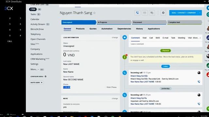Click user avatar on the 05:28 pm call
Screen dimensions: 209x117
tap(199, 95)
